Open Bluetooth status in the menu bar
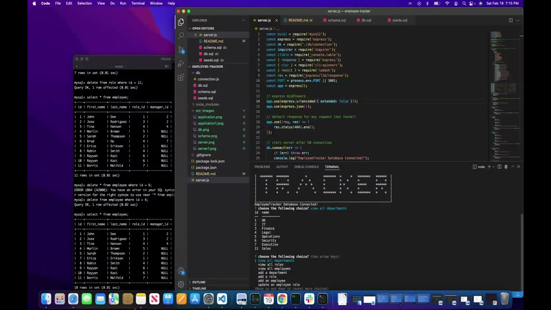The image size is (551, 310). tap(427, 3)
